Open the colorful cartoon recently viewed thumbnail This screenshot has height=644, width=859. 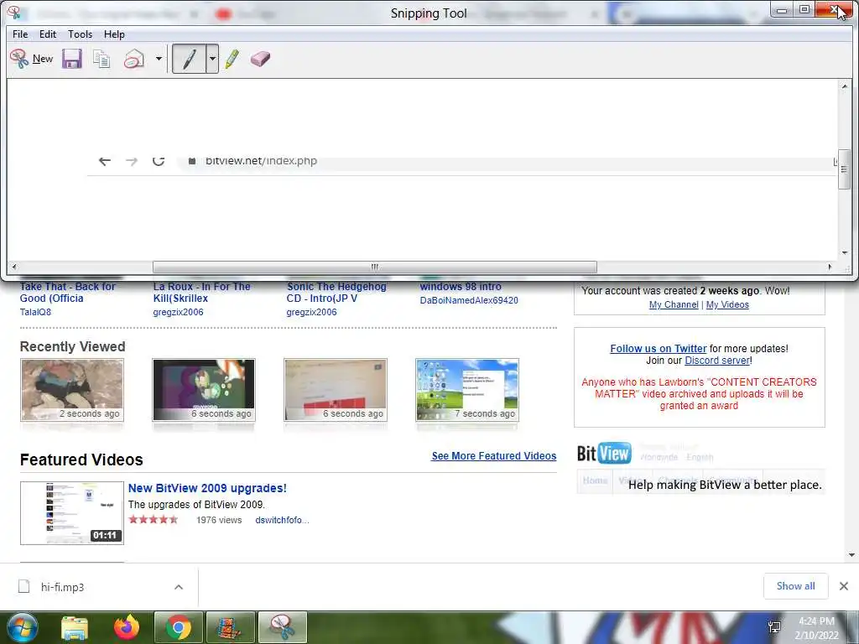[x=204, y=389]
